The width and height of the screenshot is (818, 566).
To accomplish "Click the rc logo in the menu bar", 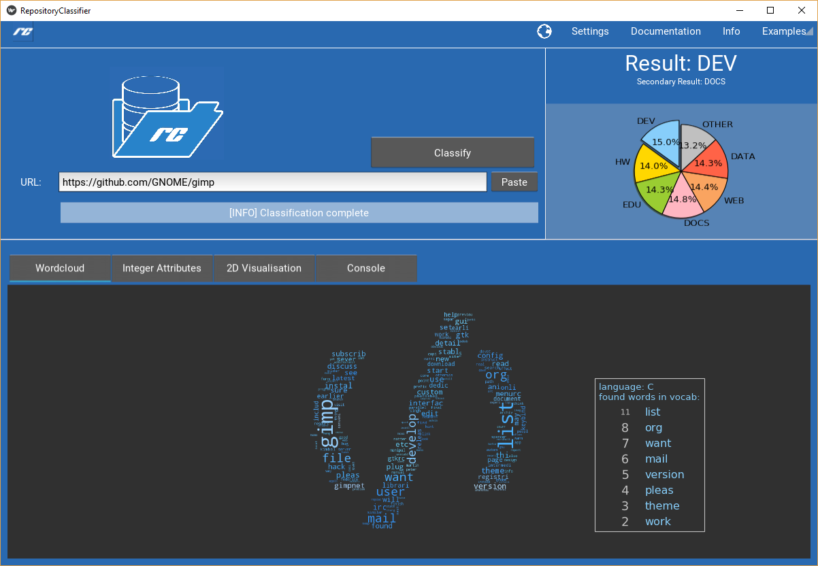I will pyautogui.click(x=22, y=31).
